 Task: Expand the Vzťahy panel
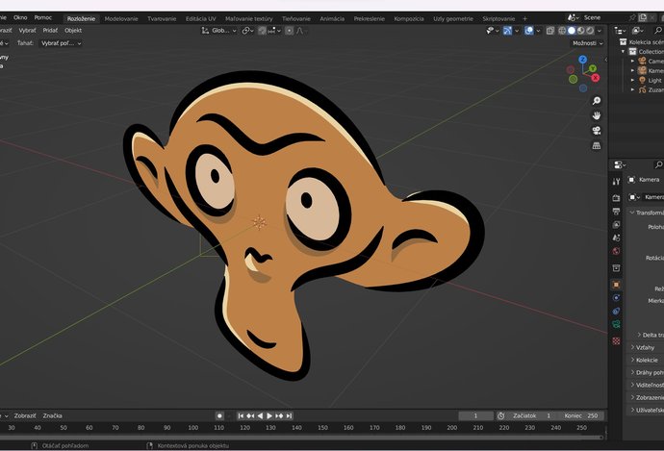point(645,347)
